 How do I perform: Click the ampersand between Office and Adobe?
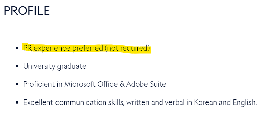(x=122, y=84)
